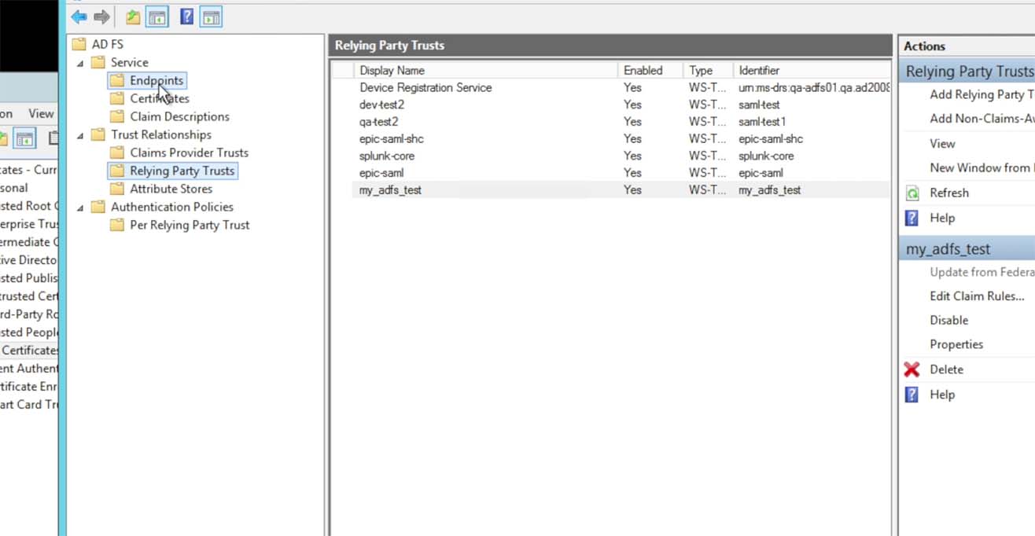Image resolution: width=1035 pixels, height=536 pixels.
Task: Collapse the Authentication Policies tree node
Action: tap(80, 207)
